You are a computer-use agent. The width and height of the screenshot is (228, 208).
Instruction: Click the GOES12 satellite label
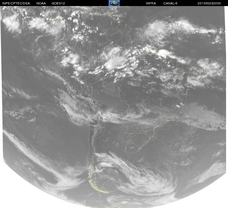(58, 3)
